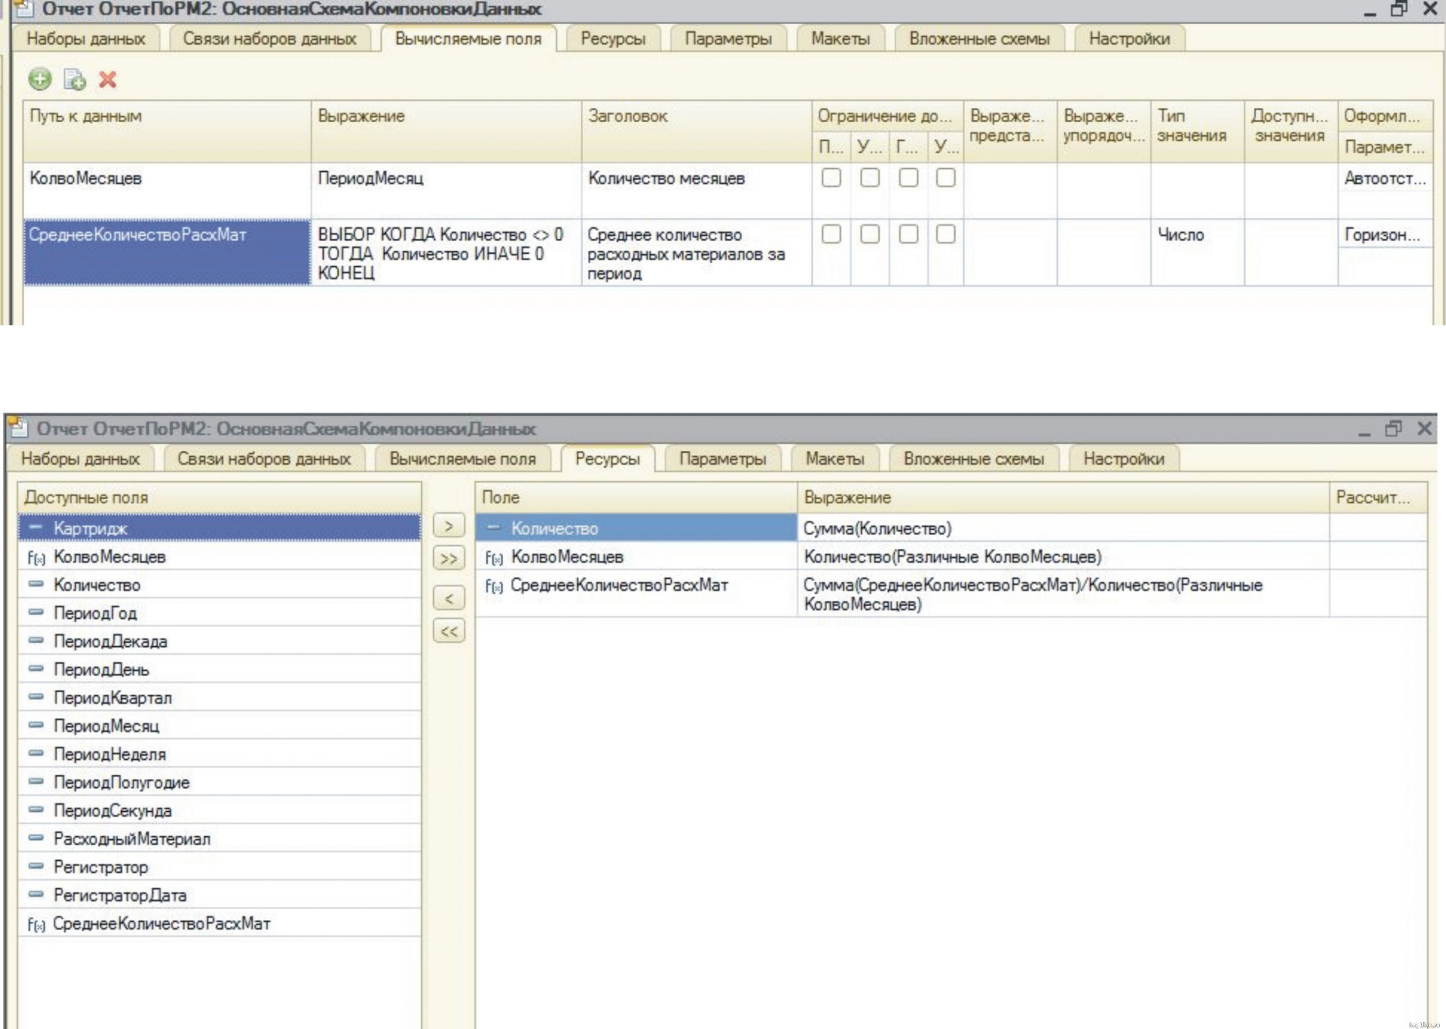Select СреднееКоличествоРасхМат in available fields list
This screenshot has height=1029, width=1446.
(219, 923)
